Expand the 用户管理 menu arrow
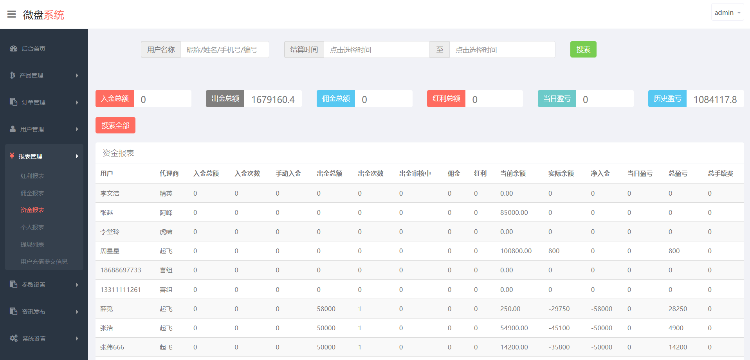 click(x=77, y=129)
